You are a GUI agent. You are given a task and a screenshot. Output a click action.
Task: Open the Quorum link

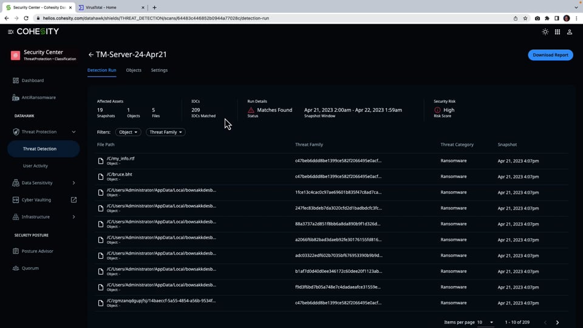click(30, 268)
